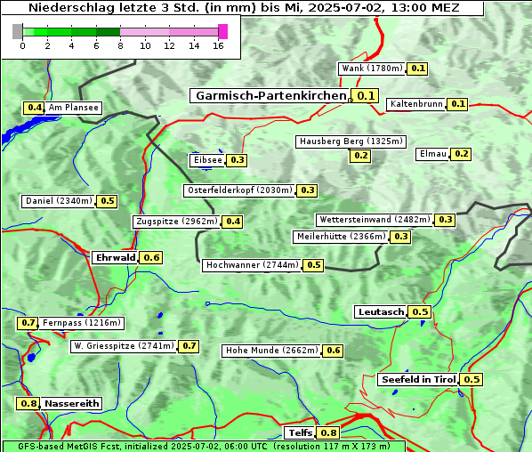Click the 0.5 value next to Hochwanner
The width and height of the screenshot is (532, 452).
click(313, 265)
